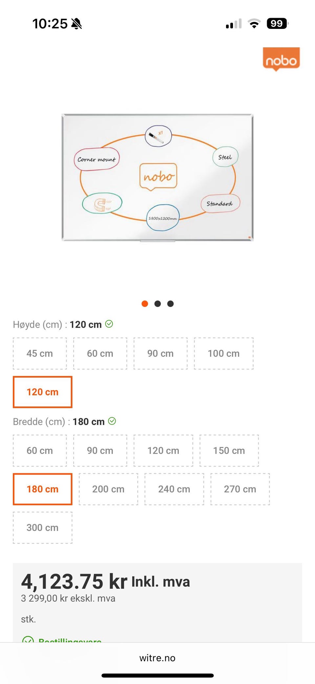Tap the silent mode bell icon
Screen dimensions: 315x684
click(76, 24)
